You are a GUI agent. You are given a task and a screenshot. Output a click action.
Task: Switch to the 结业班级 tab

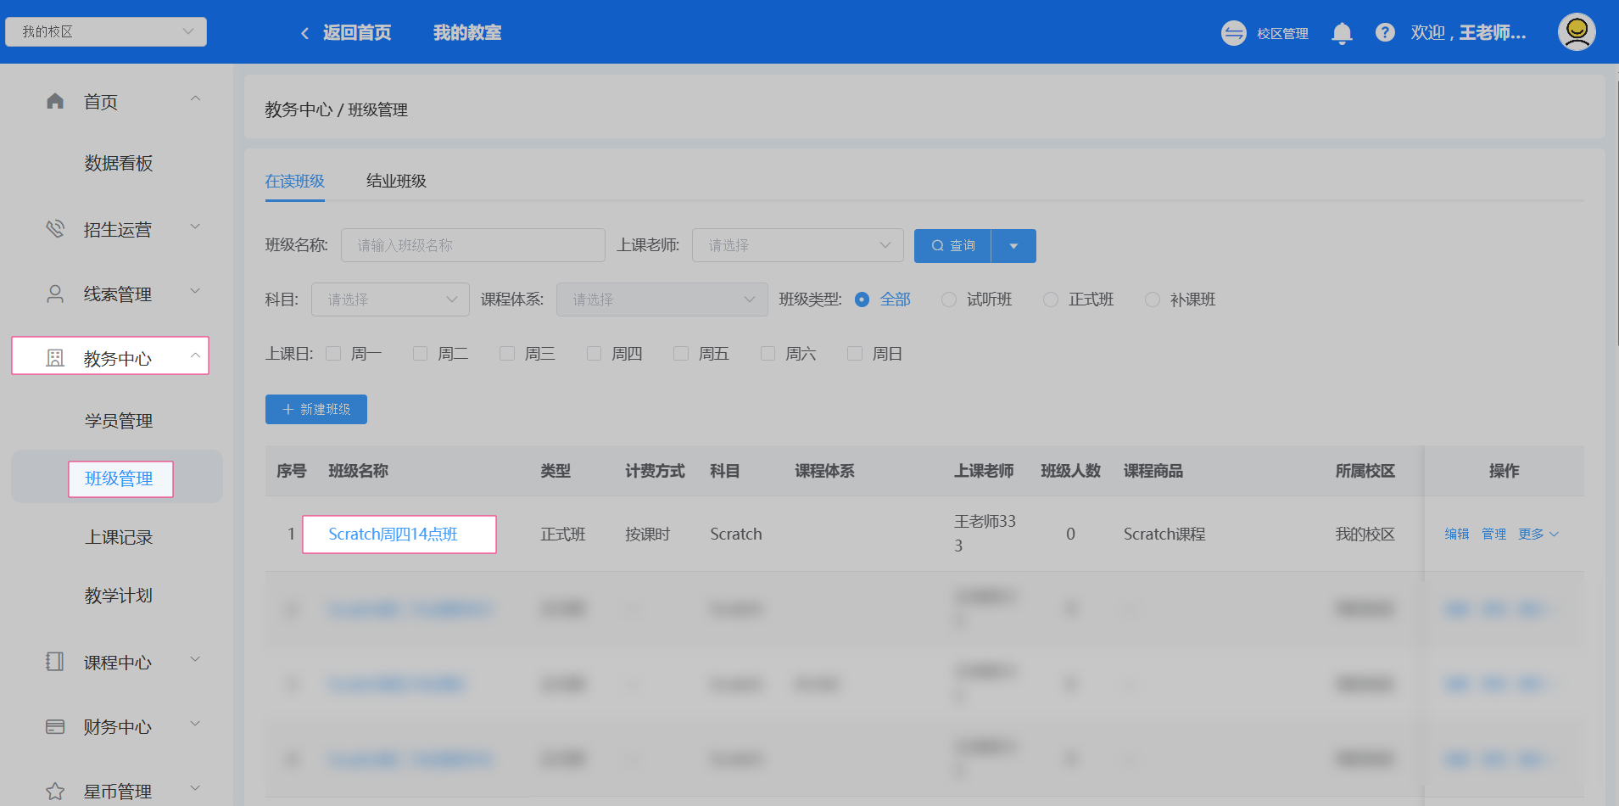[396, 182]
